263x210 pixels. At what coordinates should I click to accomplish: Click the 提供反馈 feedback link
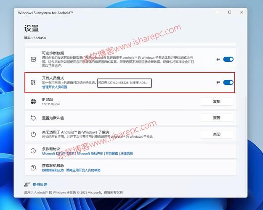(40, 184)
